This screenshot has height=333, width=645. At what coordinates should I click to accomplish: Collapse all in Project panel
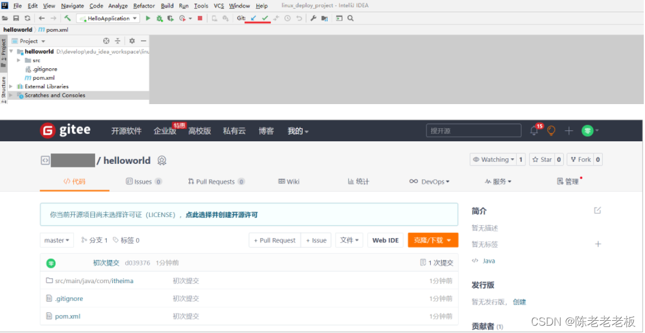[x=117, y=41]
